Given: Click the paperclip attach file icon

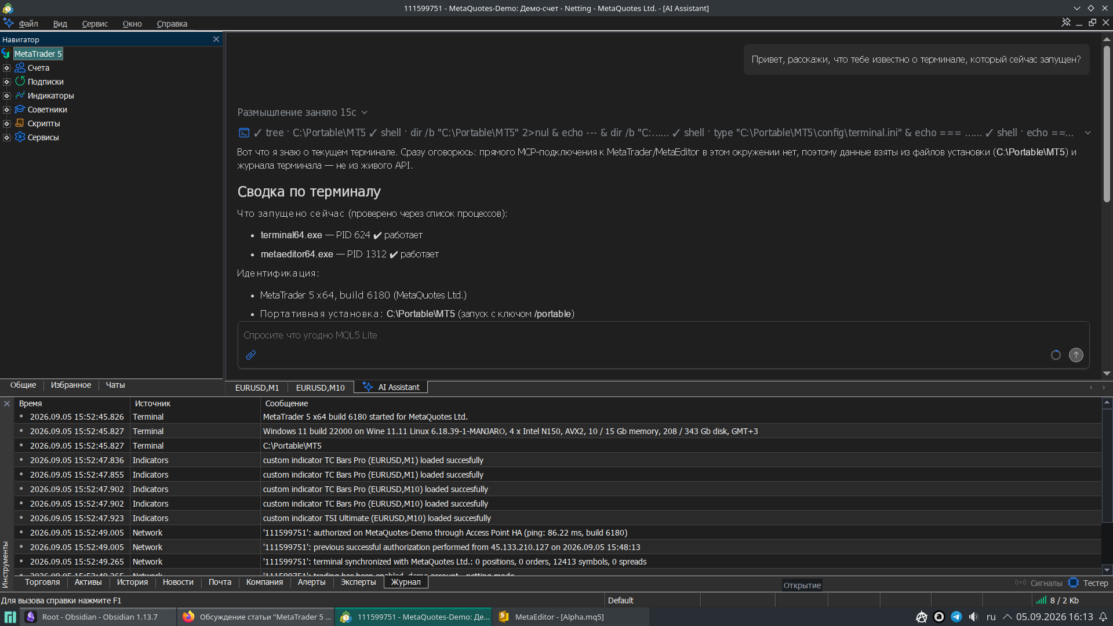Looking at the screenshot, I should 250,355.
